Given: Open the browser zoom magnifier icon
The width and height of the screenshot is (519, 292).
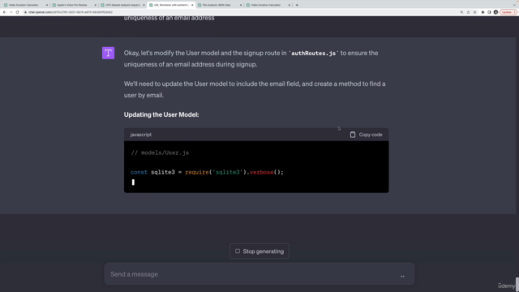Looking at the screenshot, I should [x=461, y=12].
